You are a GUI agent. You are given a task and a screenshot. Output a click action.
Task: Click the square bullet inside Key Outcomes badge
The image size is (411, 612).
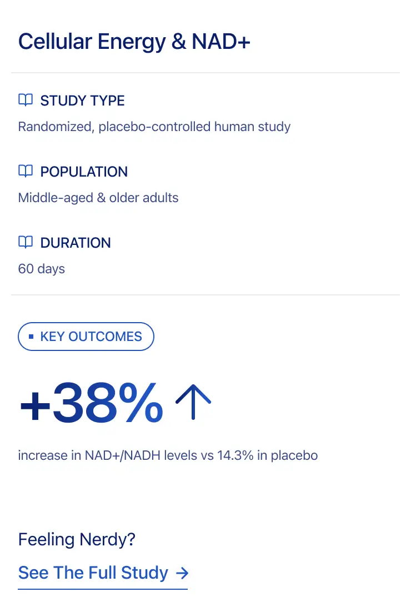pos(31,337)
